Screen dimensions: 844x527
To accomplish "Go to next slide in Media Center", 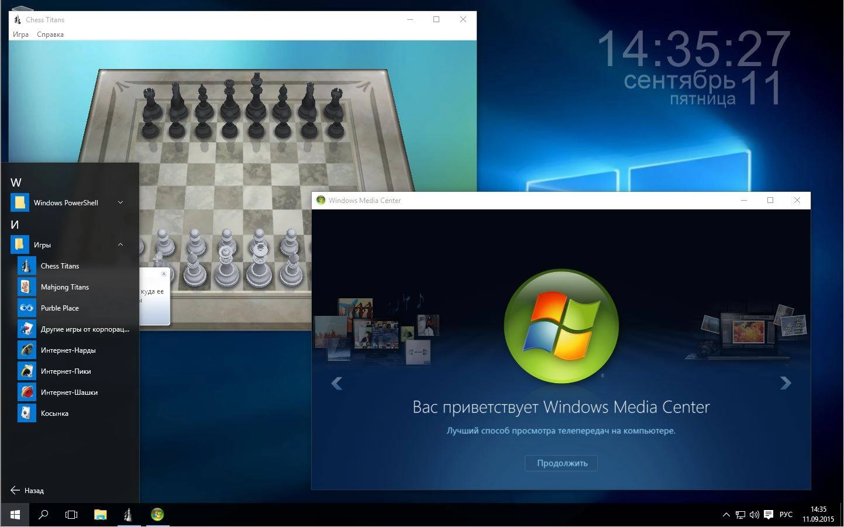I will point(786,383).
